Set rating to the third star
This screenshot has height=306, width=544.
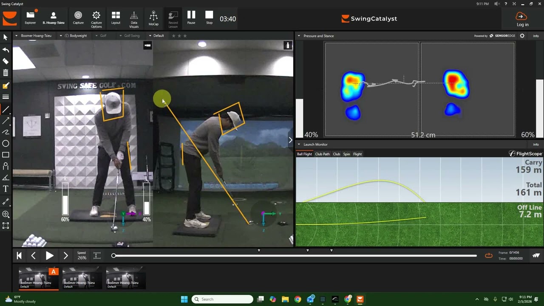185,36
